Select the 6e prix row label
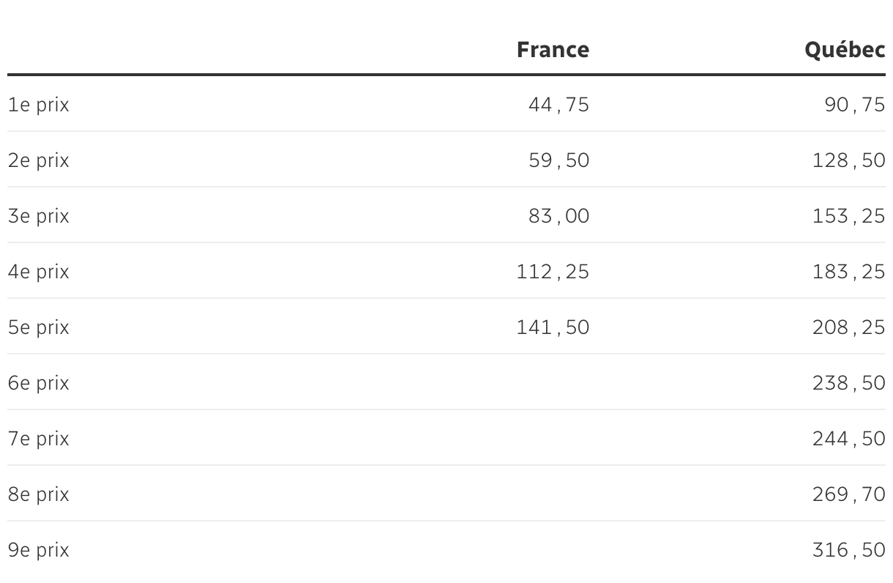Viewport: 893px width, 583px height. point(39,383)
